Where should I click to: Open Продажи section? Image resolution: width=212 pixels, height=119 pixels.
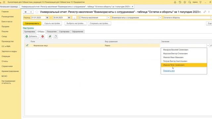[x=5, y=26]
